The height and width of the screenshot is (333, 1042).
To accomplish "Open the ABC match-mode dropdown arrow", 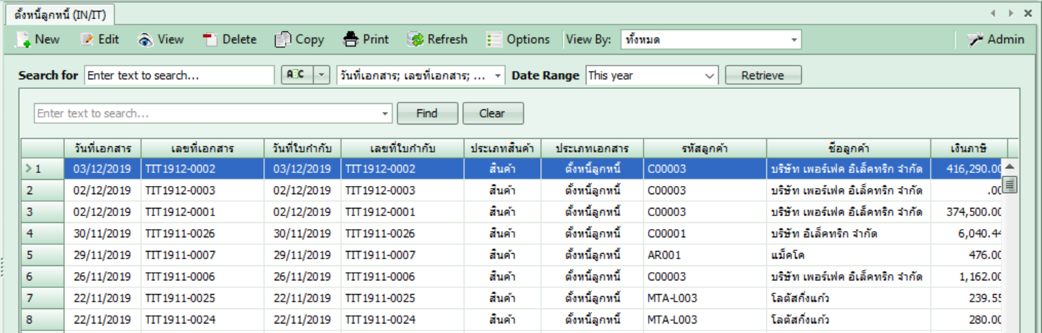I will [x=322, y=75].
